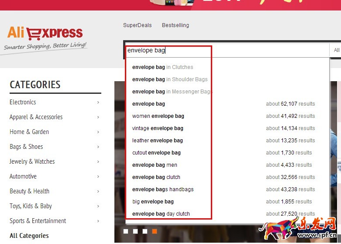
Task: Select the third carousel indicator dot
Action: click(x=145, y=231)
